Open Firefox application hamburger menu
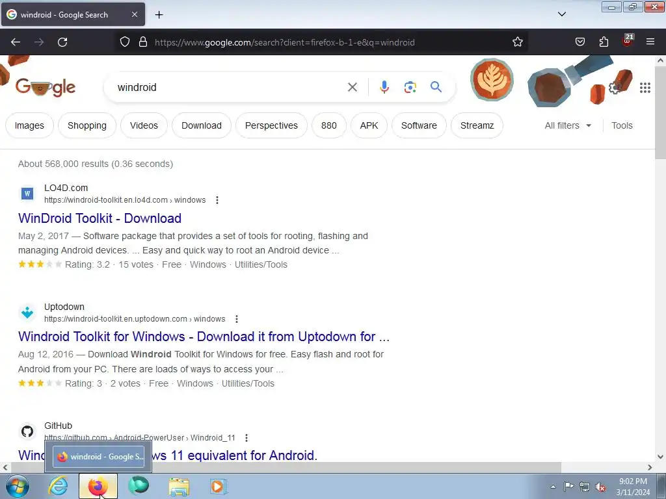The image size is (666, 499). click(650, 42)
